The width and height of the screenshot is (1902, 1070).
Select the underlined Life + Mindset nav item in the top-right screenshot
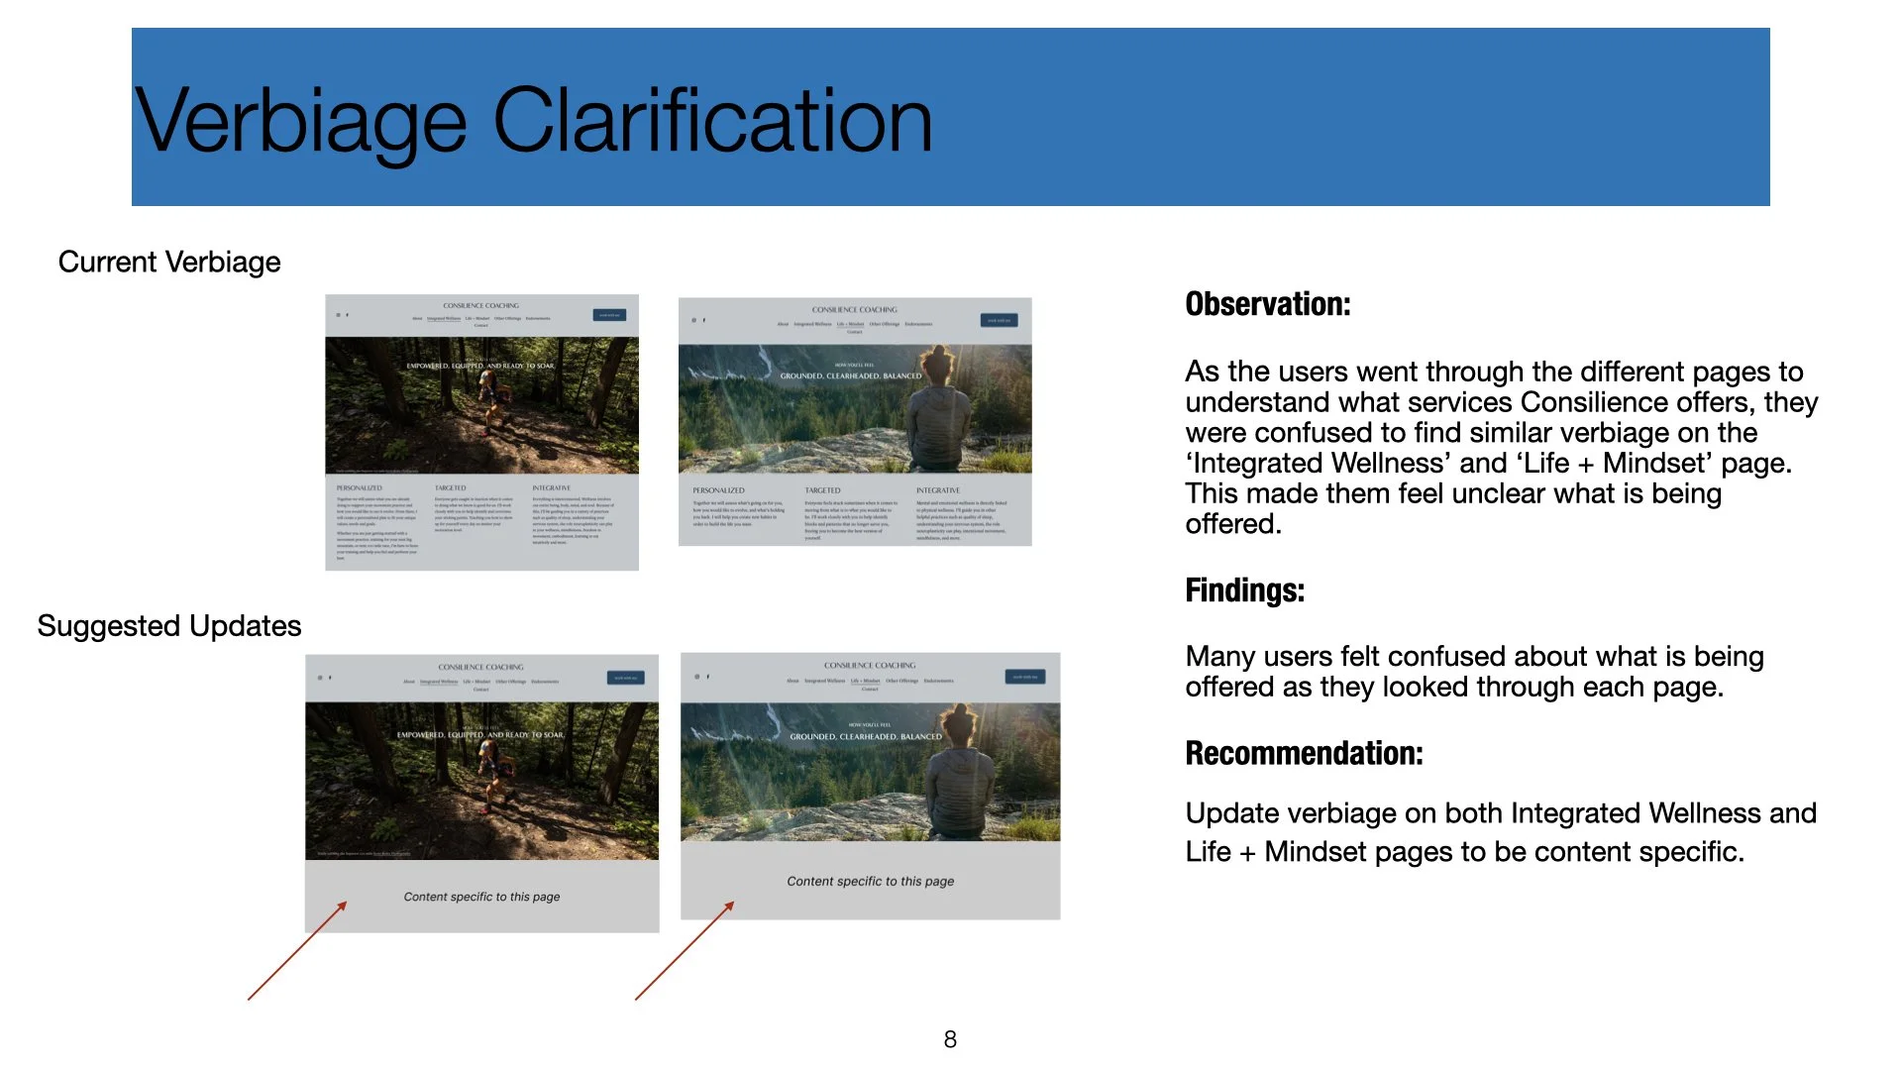coord(849,324)
